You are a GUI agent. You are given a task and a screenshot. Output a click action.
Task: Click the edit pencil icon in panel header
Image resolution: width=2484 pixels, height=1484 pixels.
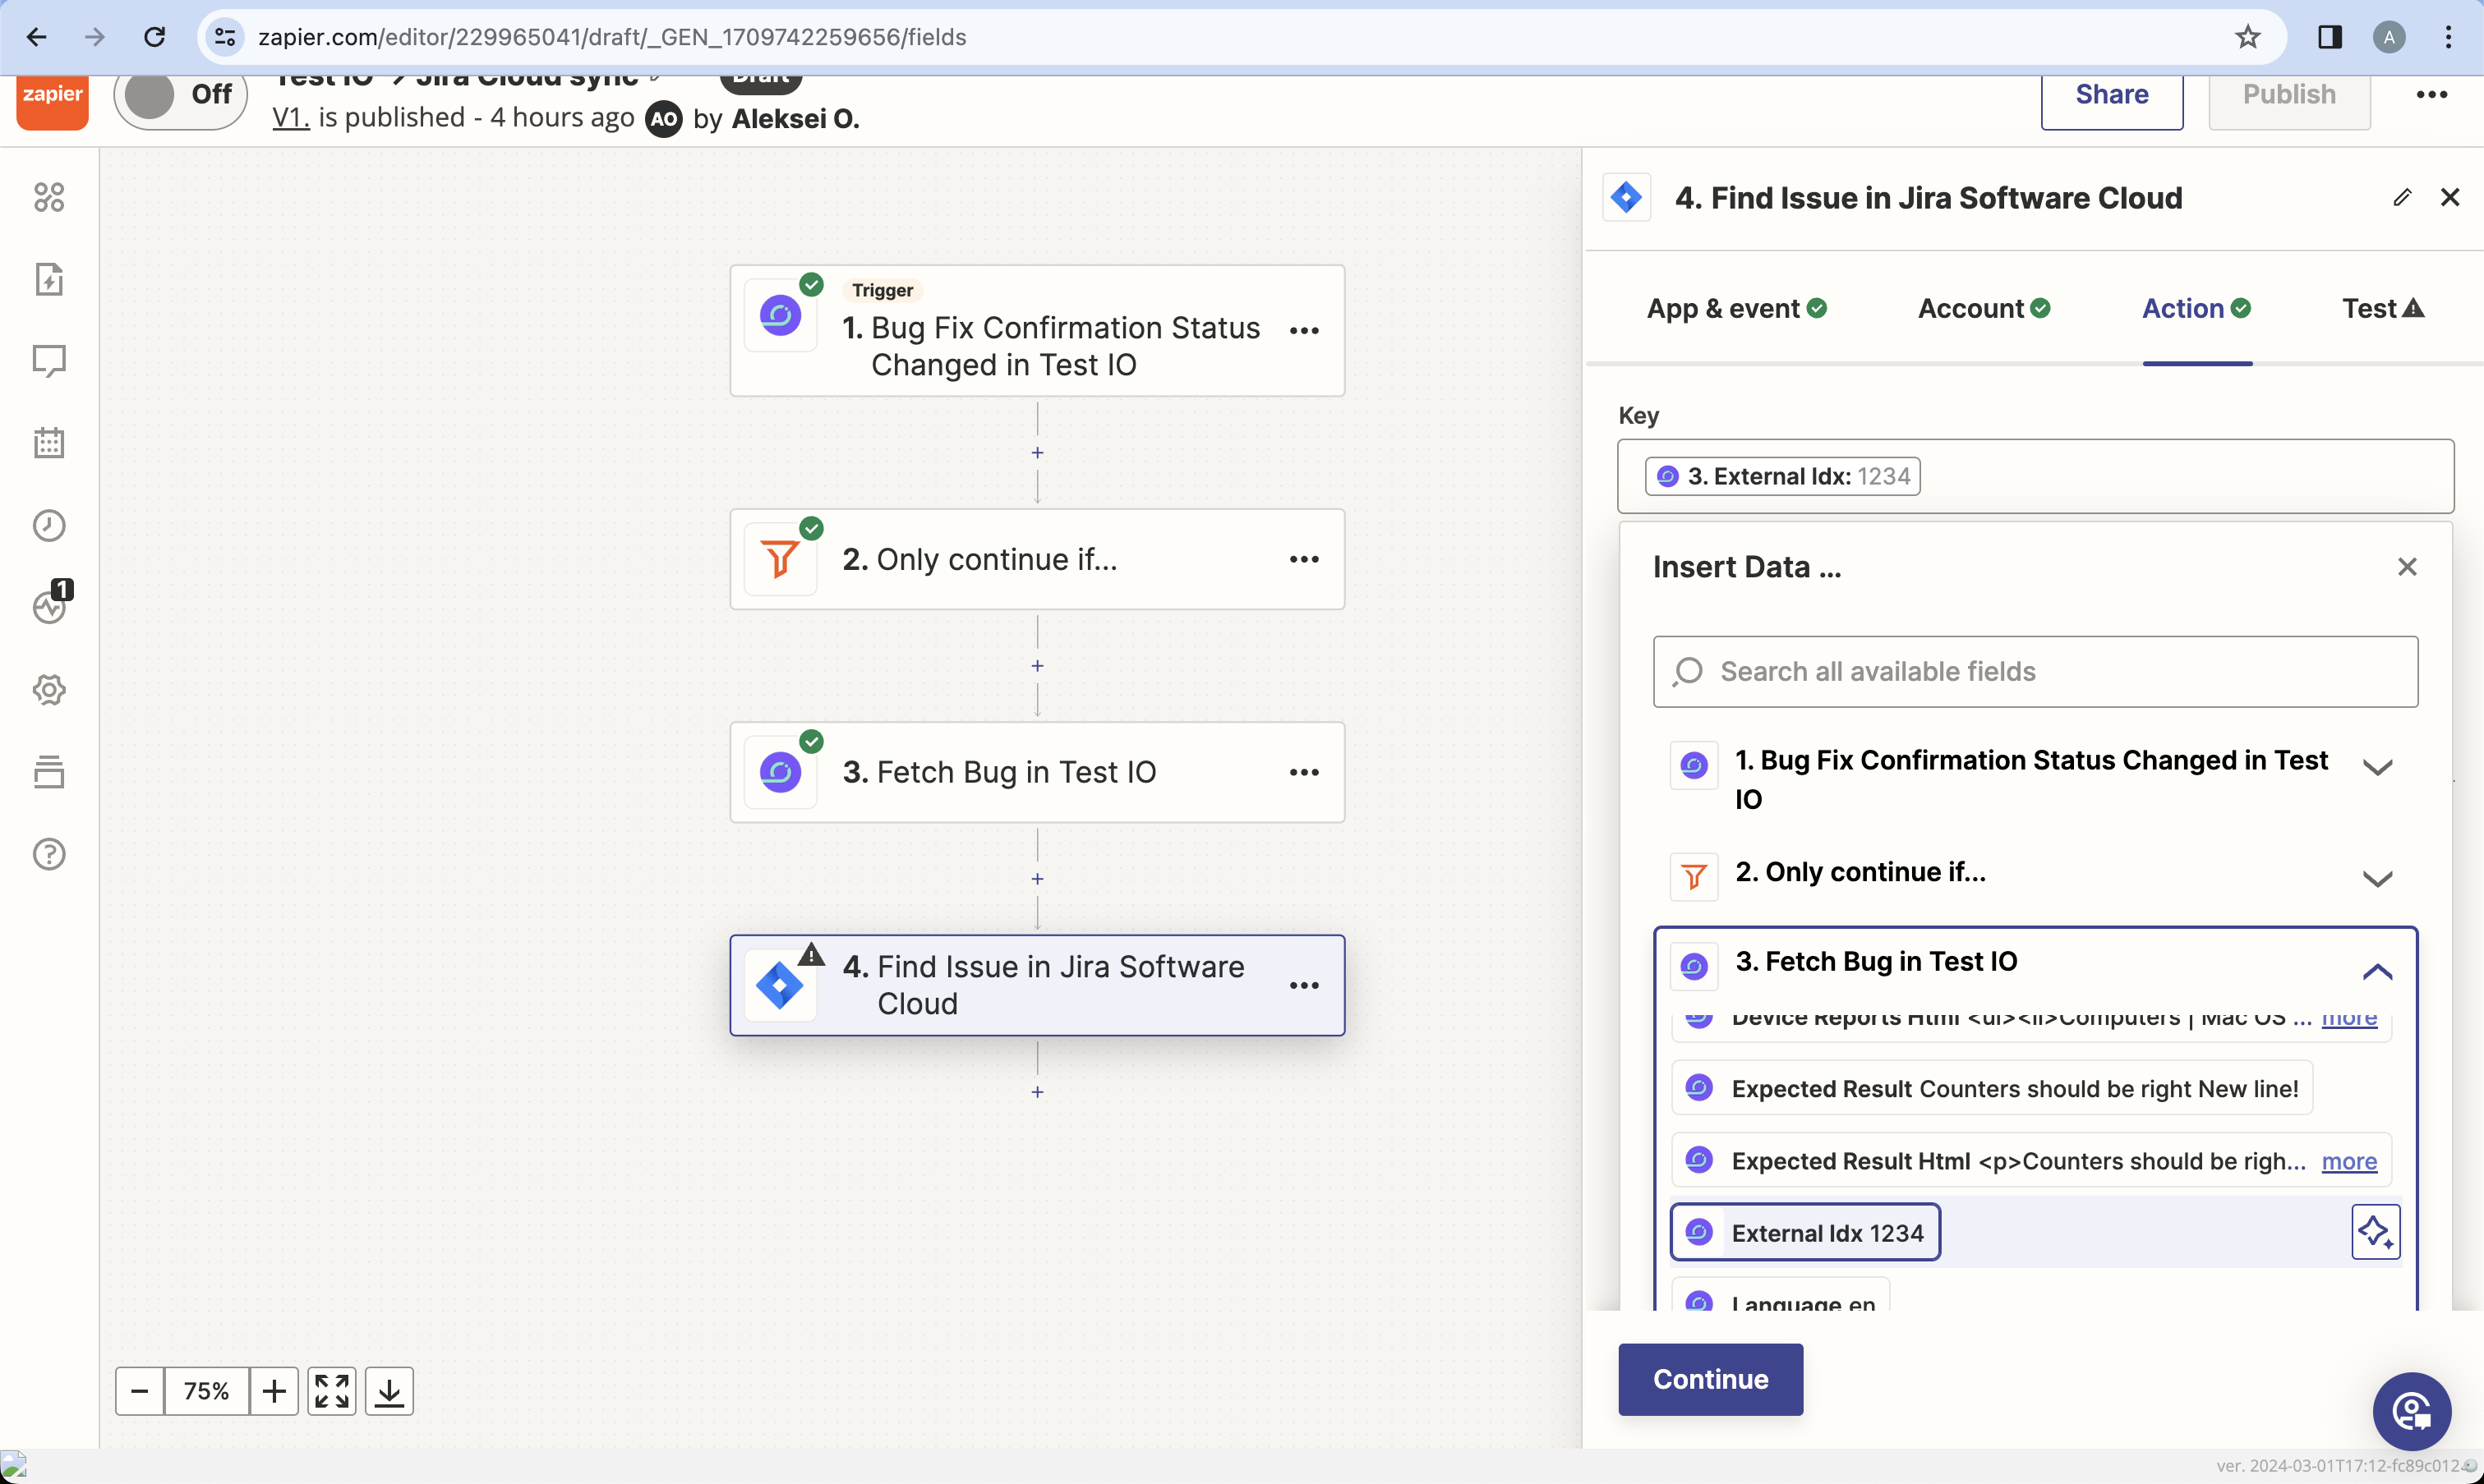point(2399,198)
